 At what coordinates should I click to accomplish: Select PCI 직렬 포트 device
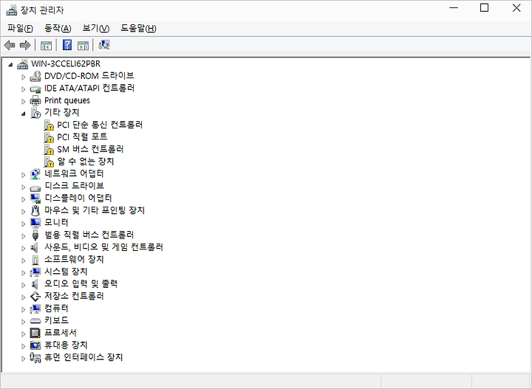coord(82,137)
